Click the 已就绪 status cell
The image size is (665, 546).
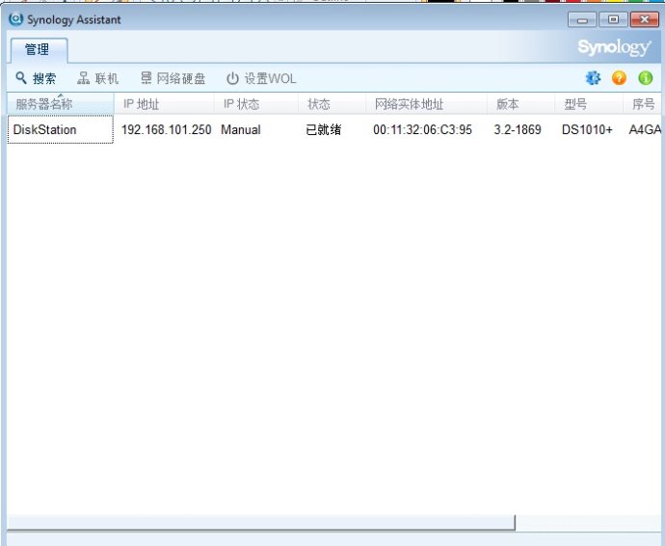pos(323,129)
